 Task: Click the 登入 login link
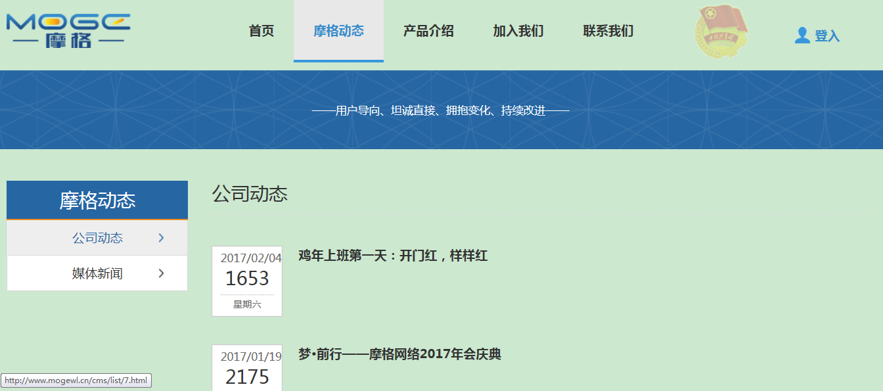827,36
